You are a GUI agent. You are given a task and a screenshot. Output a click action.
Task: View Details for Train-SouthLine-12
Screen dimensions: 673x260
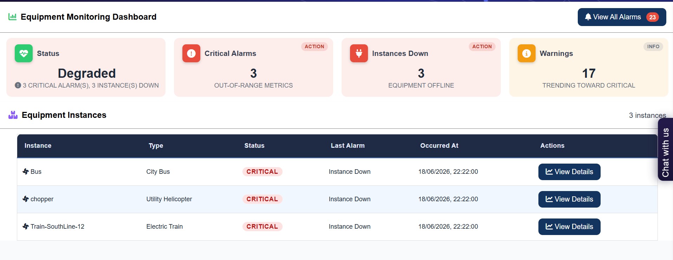pos(569,227)
